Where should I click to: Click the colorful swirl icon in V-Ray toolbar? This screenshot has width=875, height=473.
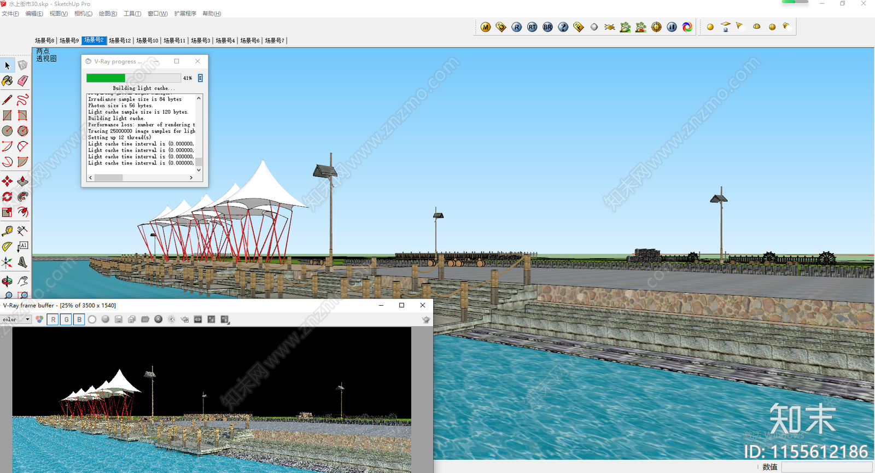[x=687, y=27]
